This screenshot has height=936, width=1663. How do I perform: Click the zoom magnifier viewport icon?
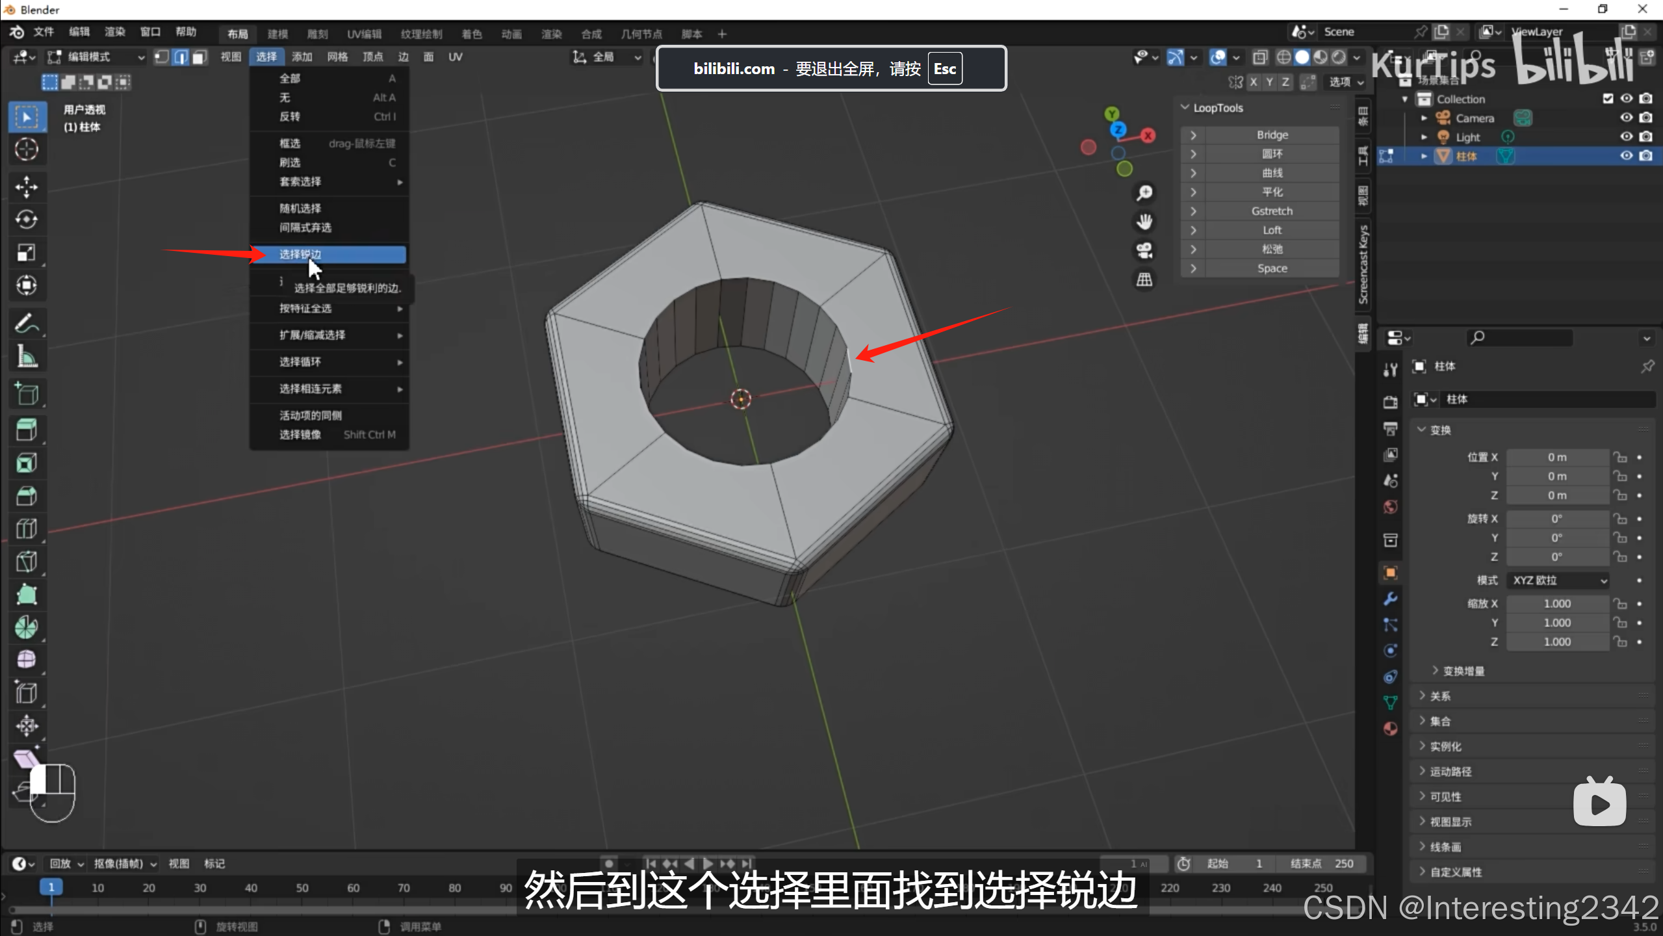pyautogui.click(x=1144, y=193)
